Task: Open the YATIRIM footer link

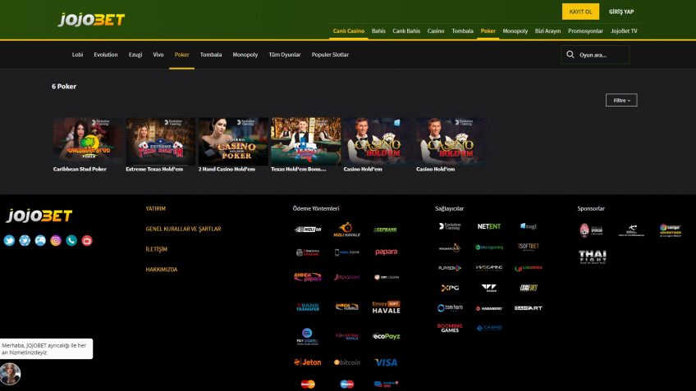Action: (x=155, y=208)
